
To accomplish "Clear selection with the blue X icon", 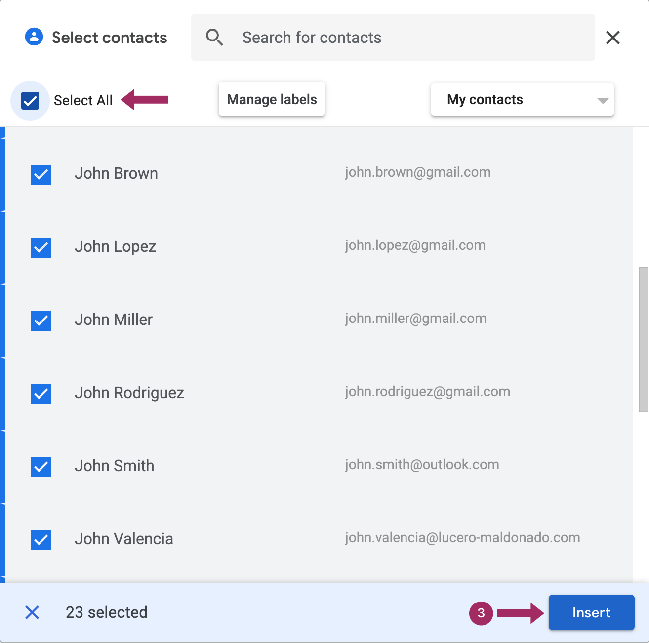I will [x=32, y=612].
